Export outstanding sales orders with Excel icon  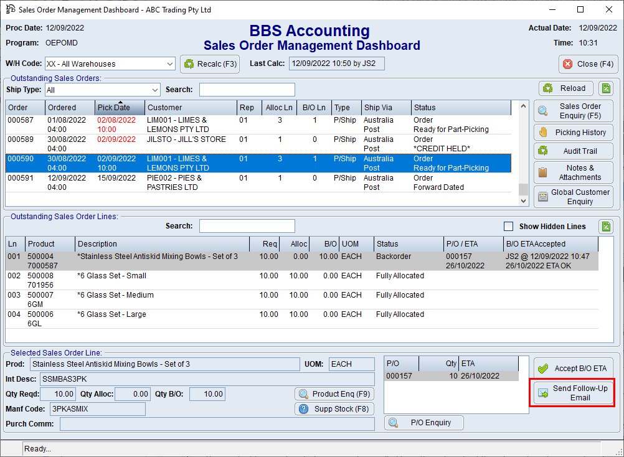[x=605, y=88]
